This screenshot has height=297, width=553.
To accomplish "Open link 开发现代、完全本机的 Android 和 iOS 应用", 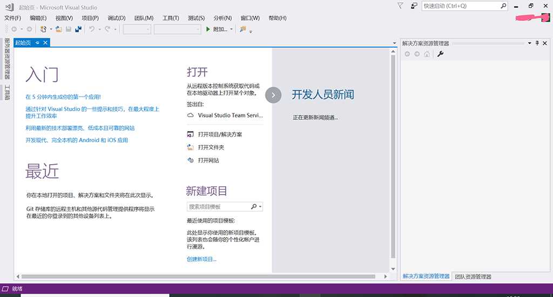I will click(x=77, y=140).
